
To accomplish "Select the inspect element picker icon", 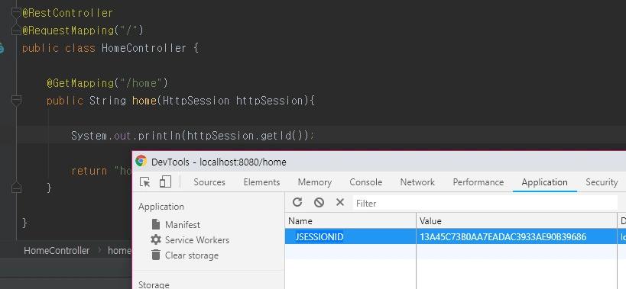I will pos(145,182).
